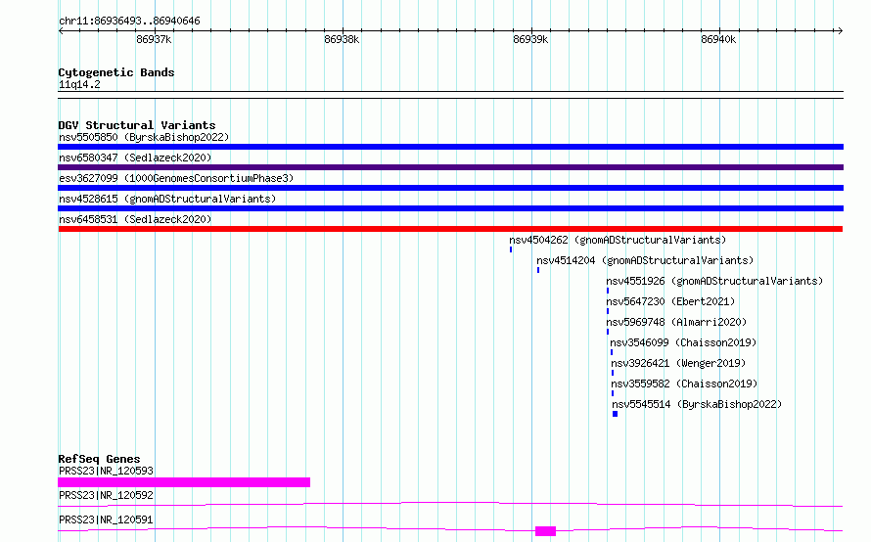Open the PRSS23|NR_120592 transcript label
The image size is (871, 542).
[x=106, y=495]
